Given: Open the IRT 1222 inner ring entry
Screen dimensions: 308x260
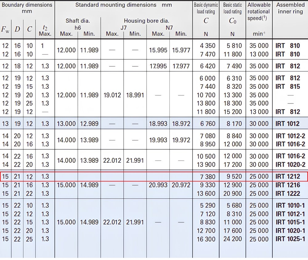Looking at the screenshot, I should (x=288, y=193).
